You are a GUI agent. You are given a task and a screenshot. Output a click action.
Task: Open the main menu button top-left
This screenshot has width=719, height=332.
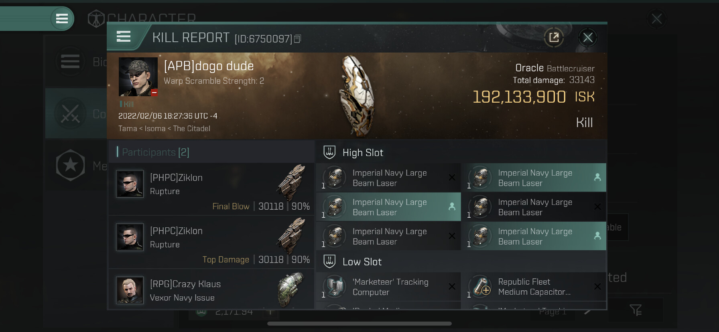[x=62, y=18]
